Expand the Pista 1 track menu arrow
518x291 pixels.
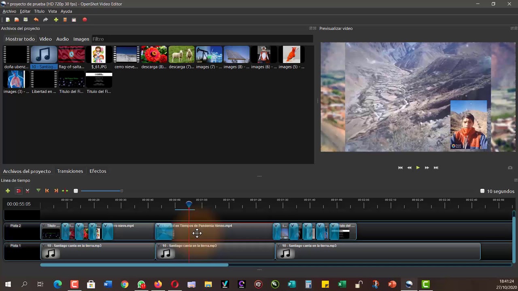pyautogui.click(x=7, y=246)
